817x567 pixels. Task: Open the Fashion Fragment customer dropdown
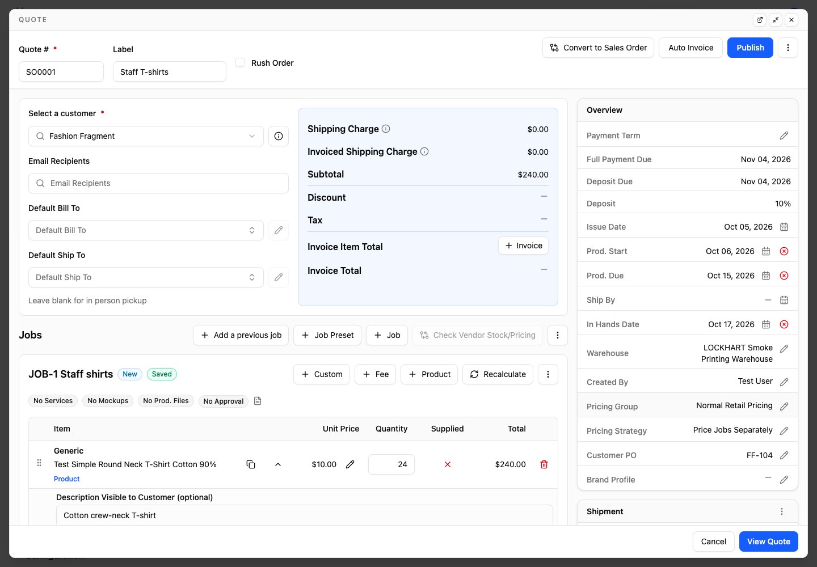click(x=146, y=136)
